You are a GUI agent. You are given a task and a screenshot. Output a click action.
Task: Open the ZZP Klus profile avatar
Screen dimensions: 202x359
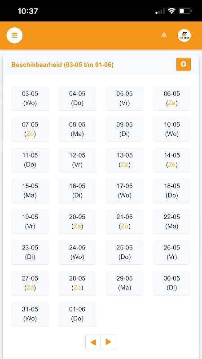coord(184,35)
